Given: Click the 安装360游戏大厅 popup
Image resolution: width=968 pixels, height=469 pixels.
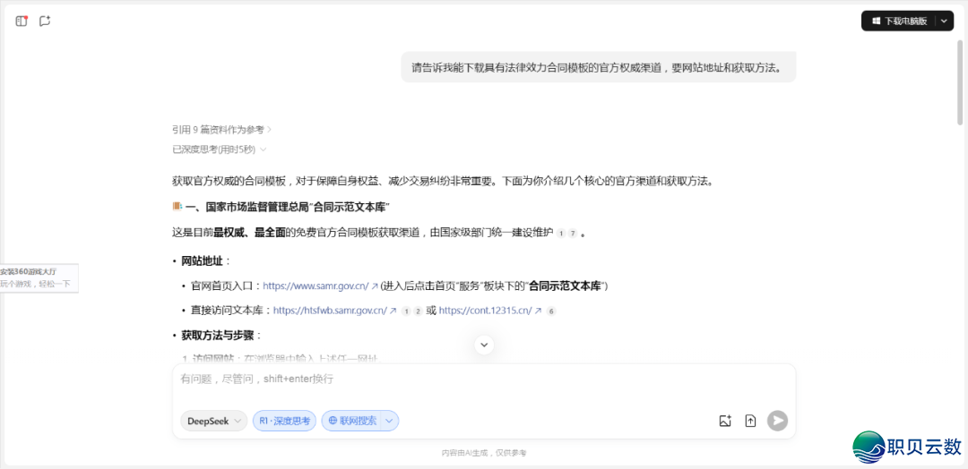Looking at the screenshot, I should [39, 277].
